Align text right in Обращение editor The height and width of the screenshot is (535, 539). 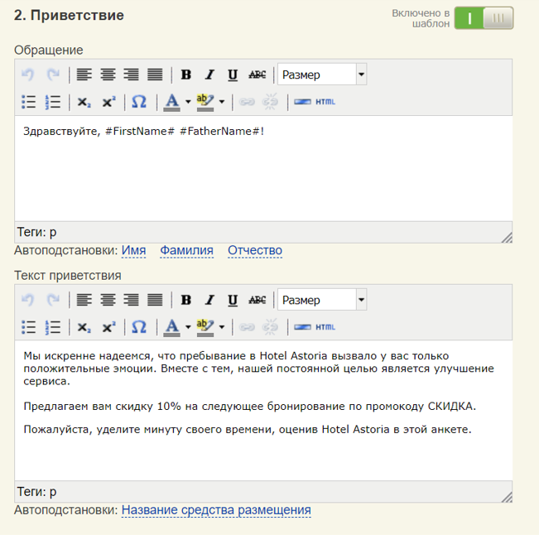(131, 75)
